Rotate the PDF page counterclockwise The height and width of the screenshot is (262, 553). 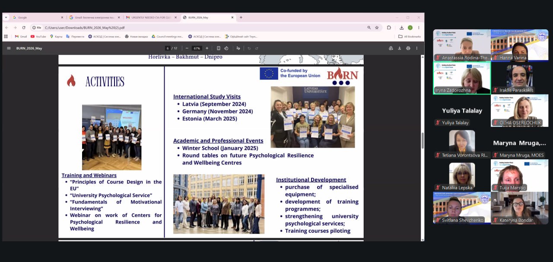[226, 48]
